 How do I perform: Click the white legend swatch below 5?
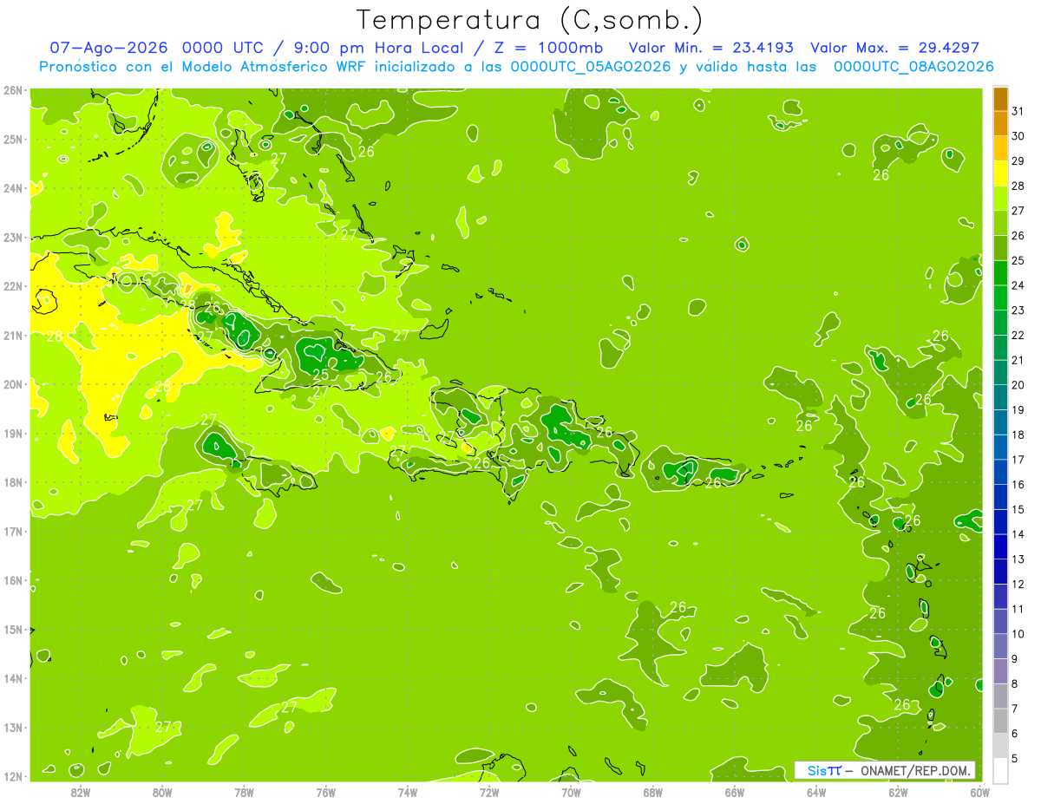click(1000, 770)
